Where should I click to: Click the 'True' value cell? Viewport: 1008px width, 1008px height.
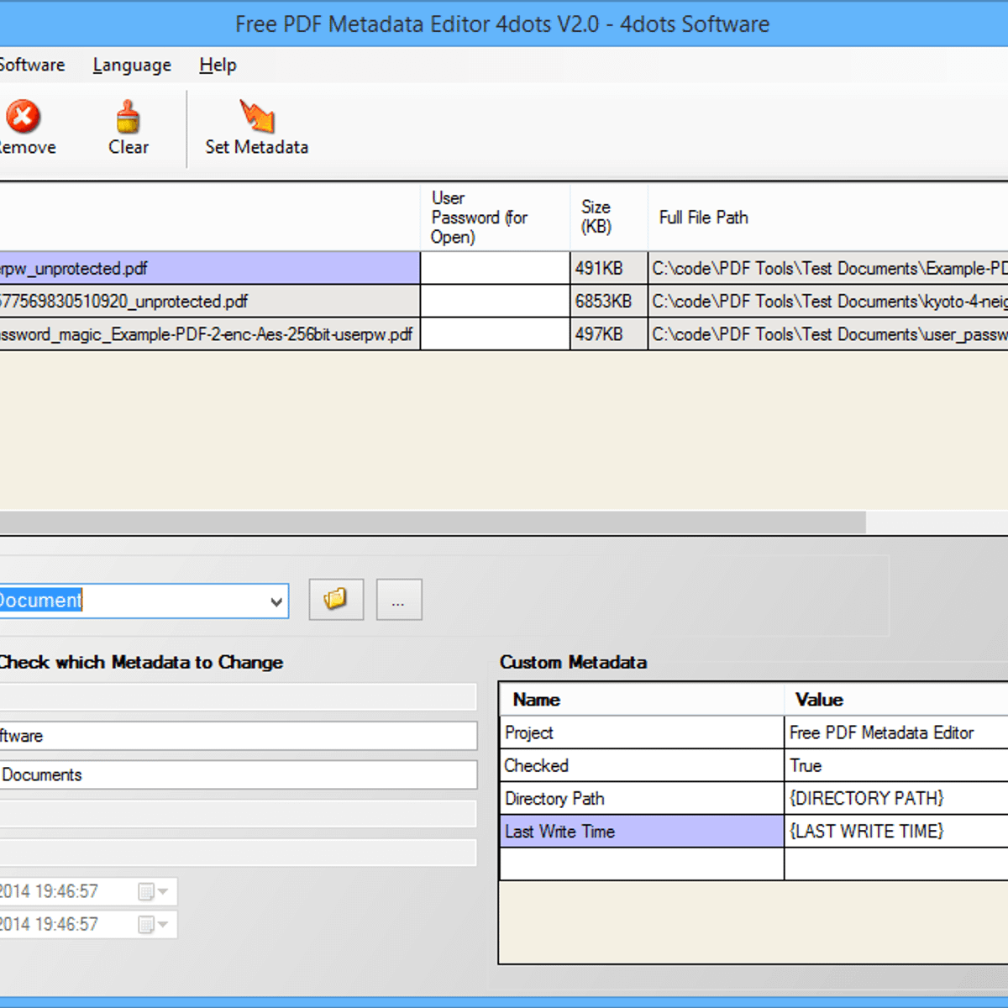(896, 765)
